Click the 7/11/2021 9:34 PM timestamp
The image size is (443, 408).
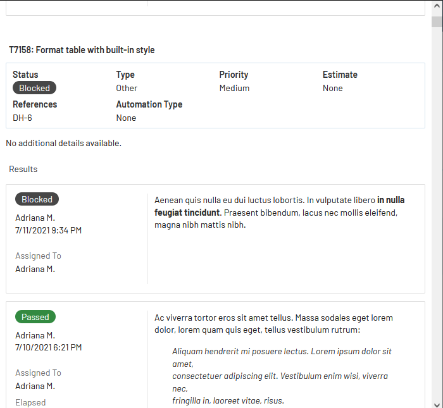pos(48,230)
